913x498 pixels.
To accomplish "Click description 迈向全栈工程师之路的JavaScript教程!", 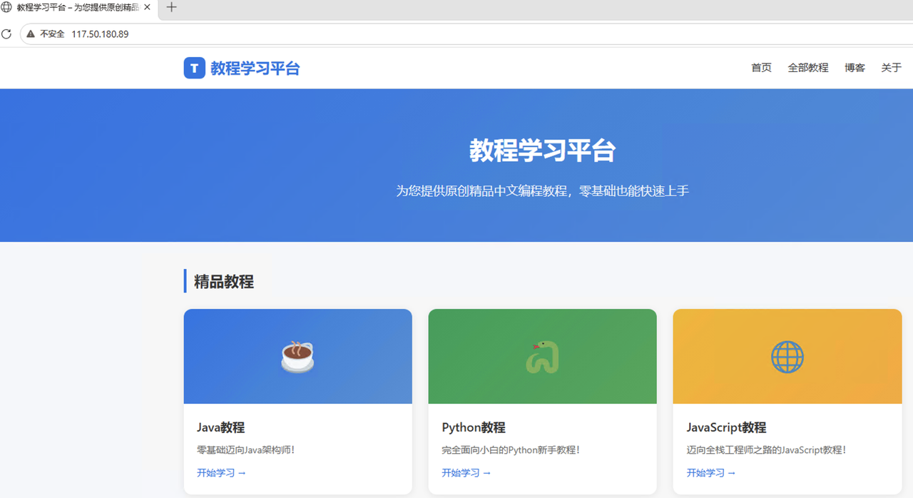I will tap(767, 450).
